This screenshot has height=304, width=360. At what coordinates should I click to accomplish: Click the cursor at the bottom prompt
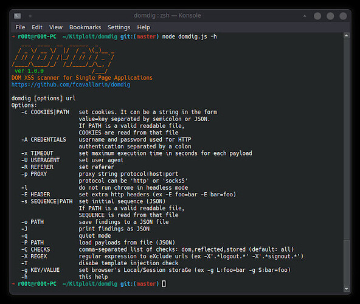[x=164, y=284]
